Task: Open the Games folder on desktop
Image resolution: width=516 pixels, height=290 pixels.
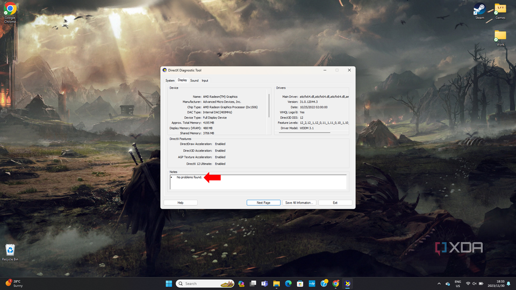Action: click(x=500, y=11)
